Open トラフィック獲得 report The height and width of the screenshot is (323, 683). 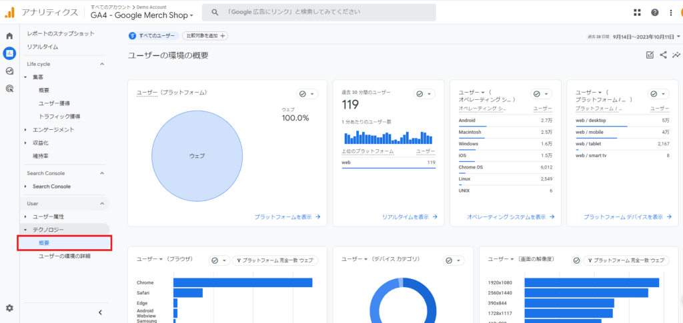(59, 117)
